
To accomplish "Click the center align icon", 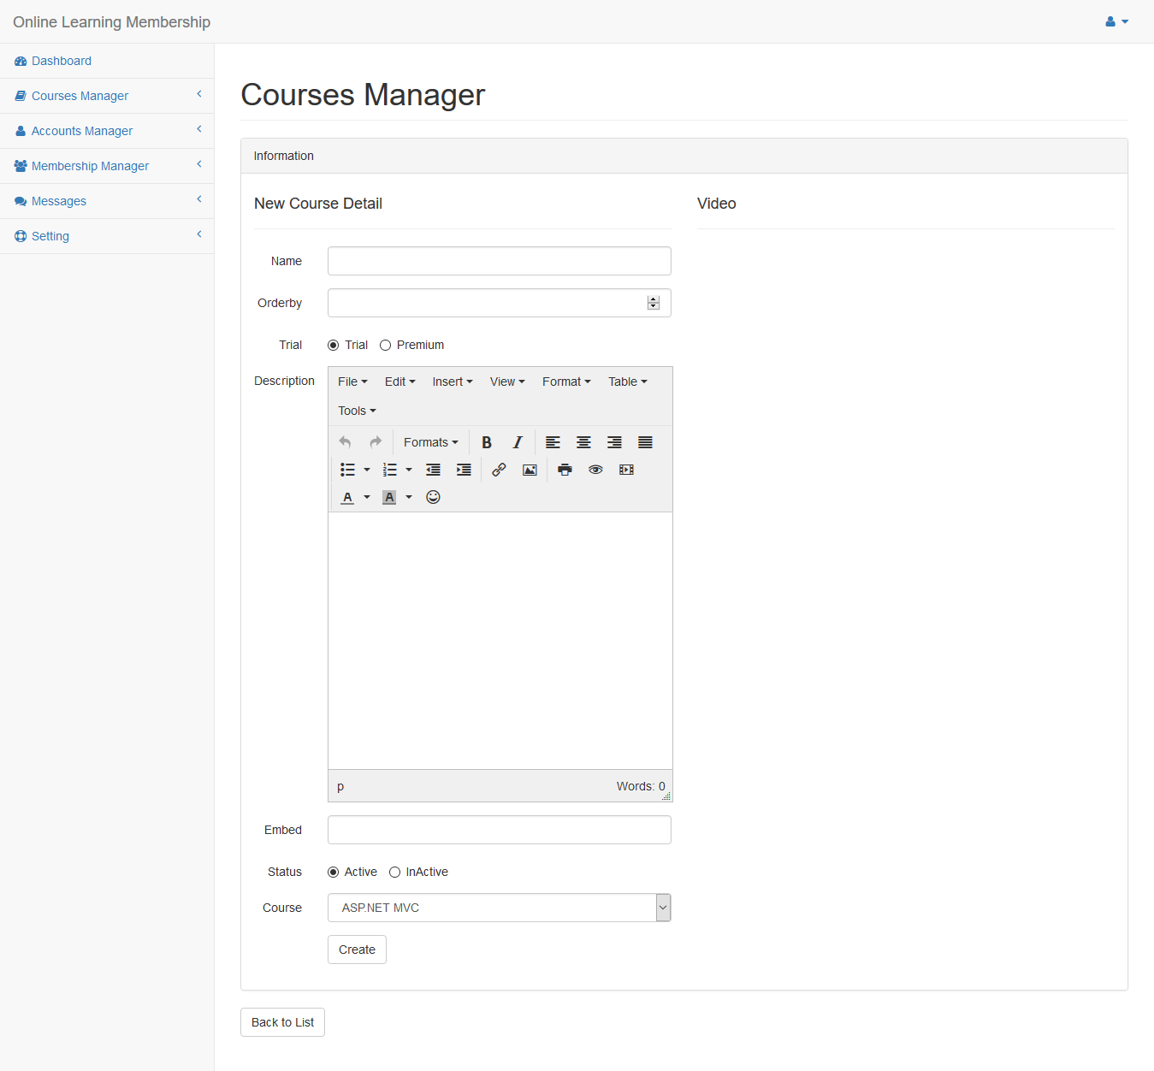I will [x=583, y=442].
